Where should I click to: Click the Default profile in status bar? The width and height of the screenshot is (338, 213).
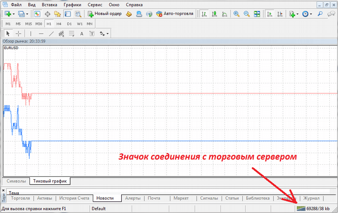point(99,208)
